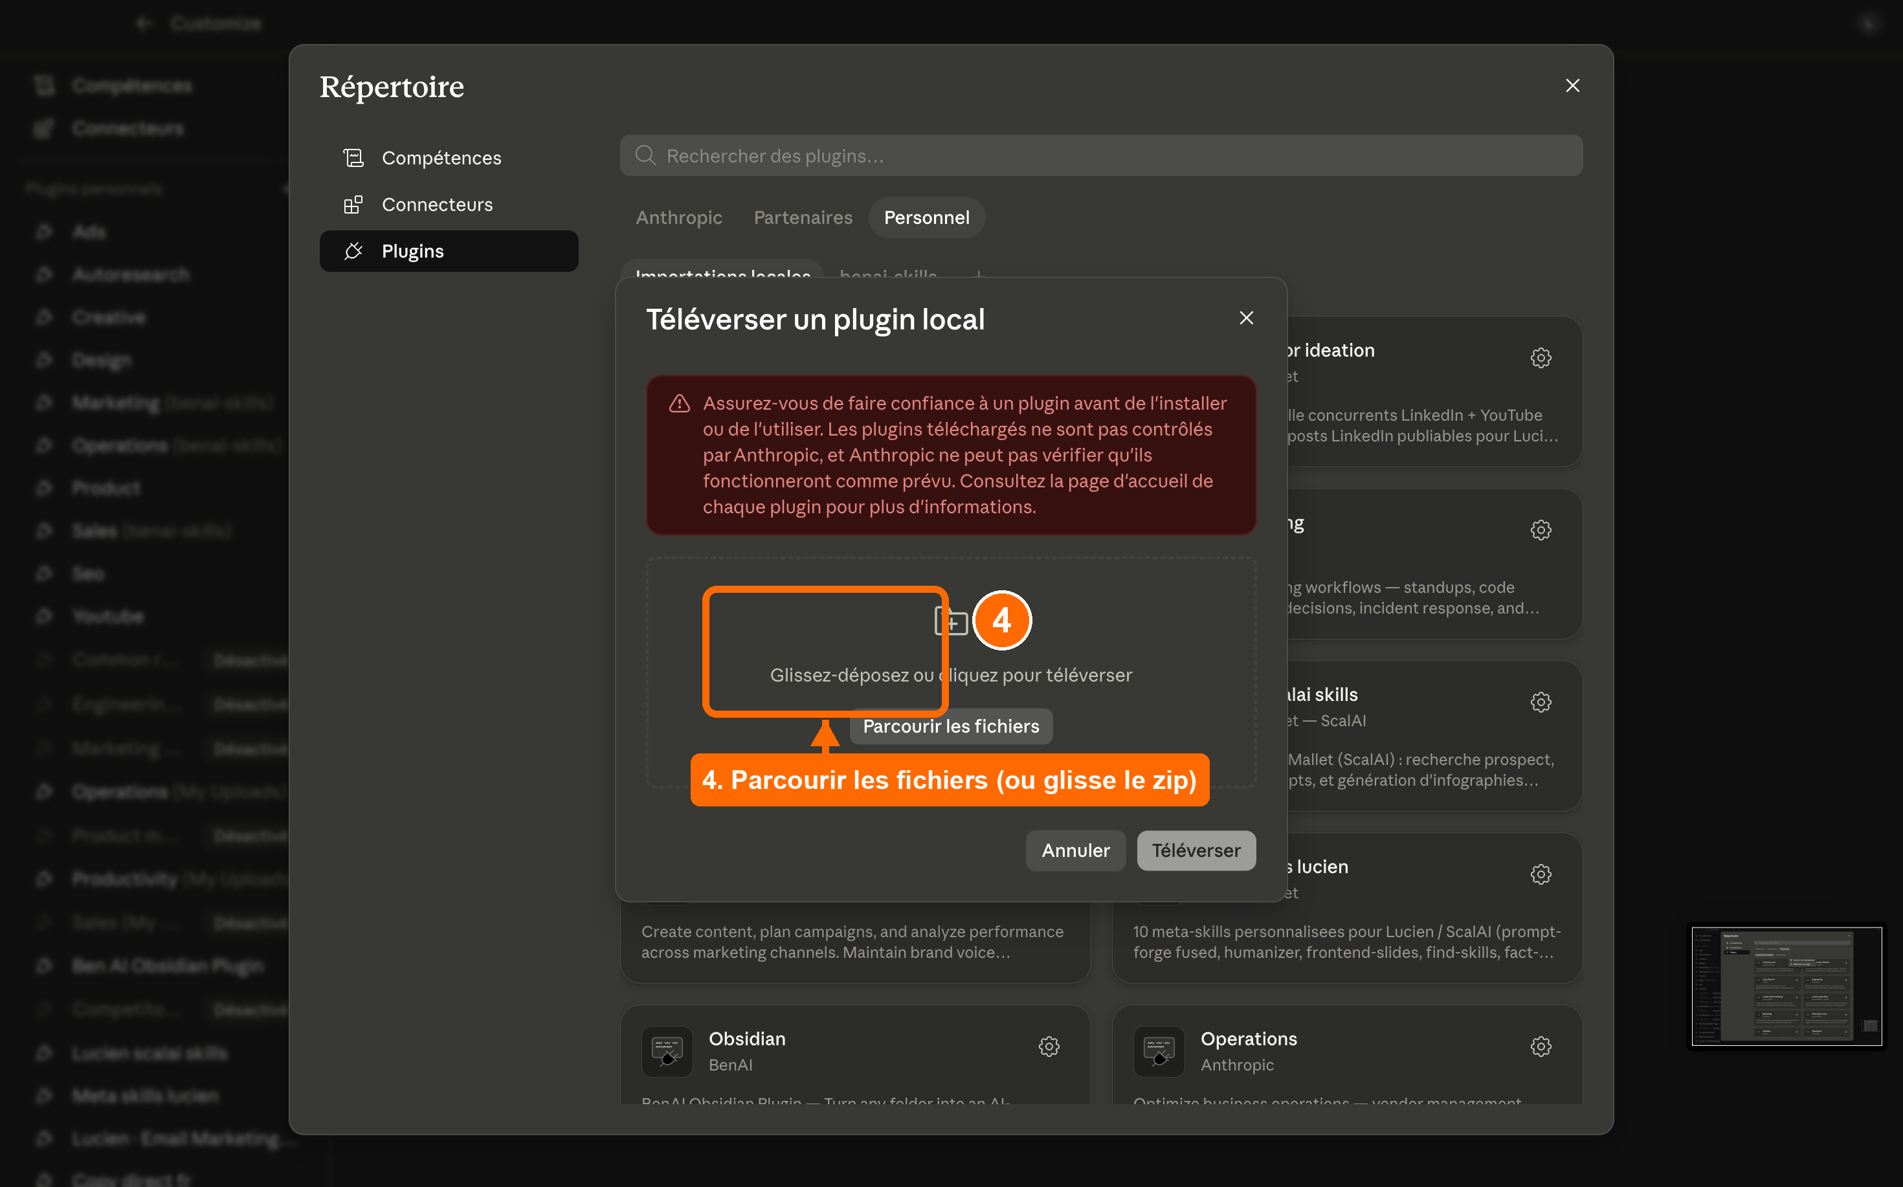This screenshot has width=1903, height=1187.
Task: Open the Obsidian plugin title
Action: (746, 1039)
